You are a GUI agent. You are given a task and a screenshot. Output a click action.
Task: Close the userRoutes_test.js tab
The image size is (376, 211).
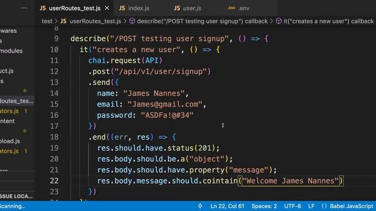pos(107,8)
